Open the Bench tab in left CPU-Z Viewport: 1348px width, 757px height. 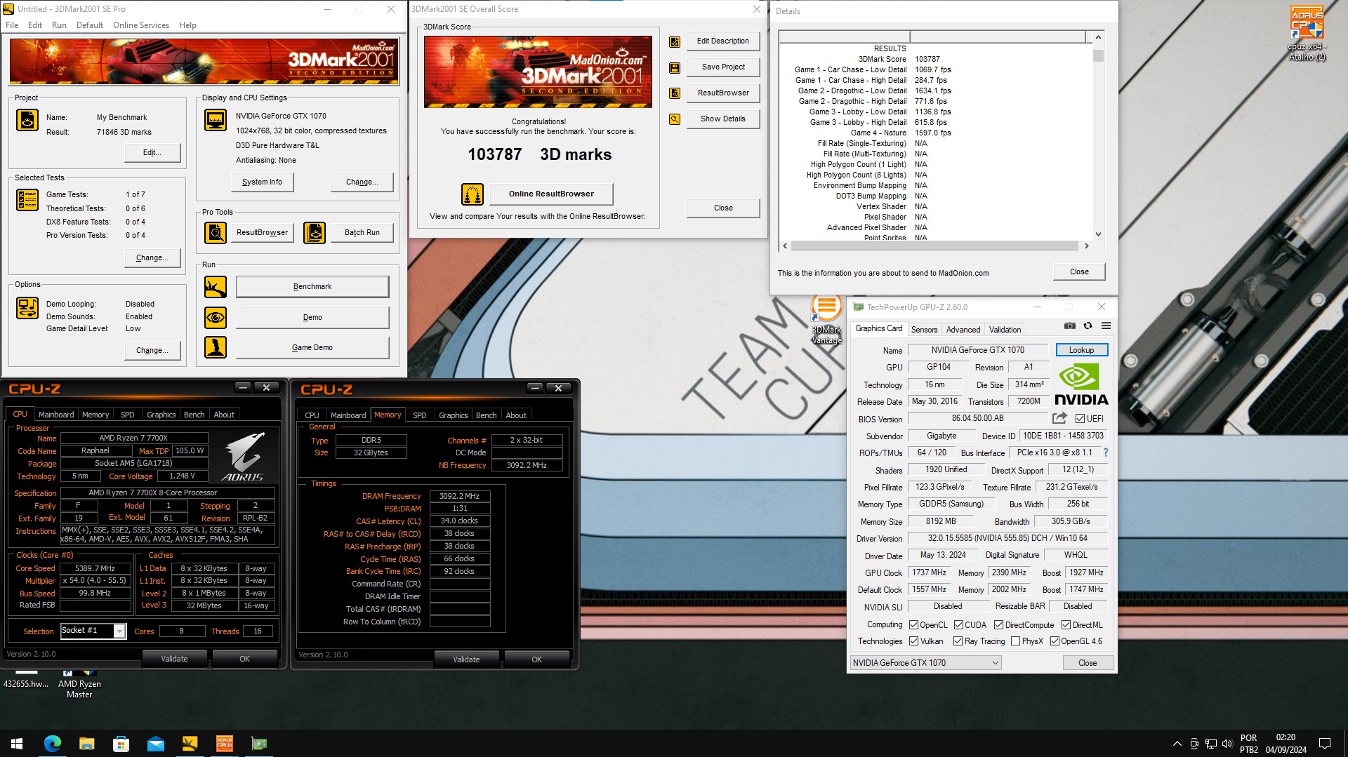194,415
